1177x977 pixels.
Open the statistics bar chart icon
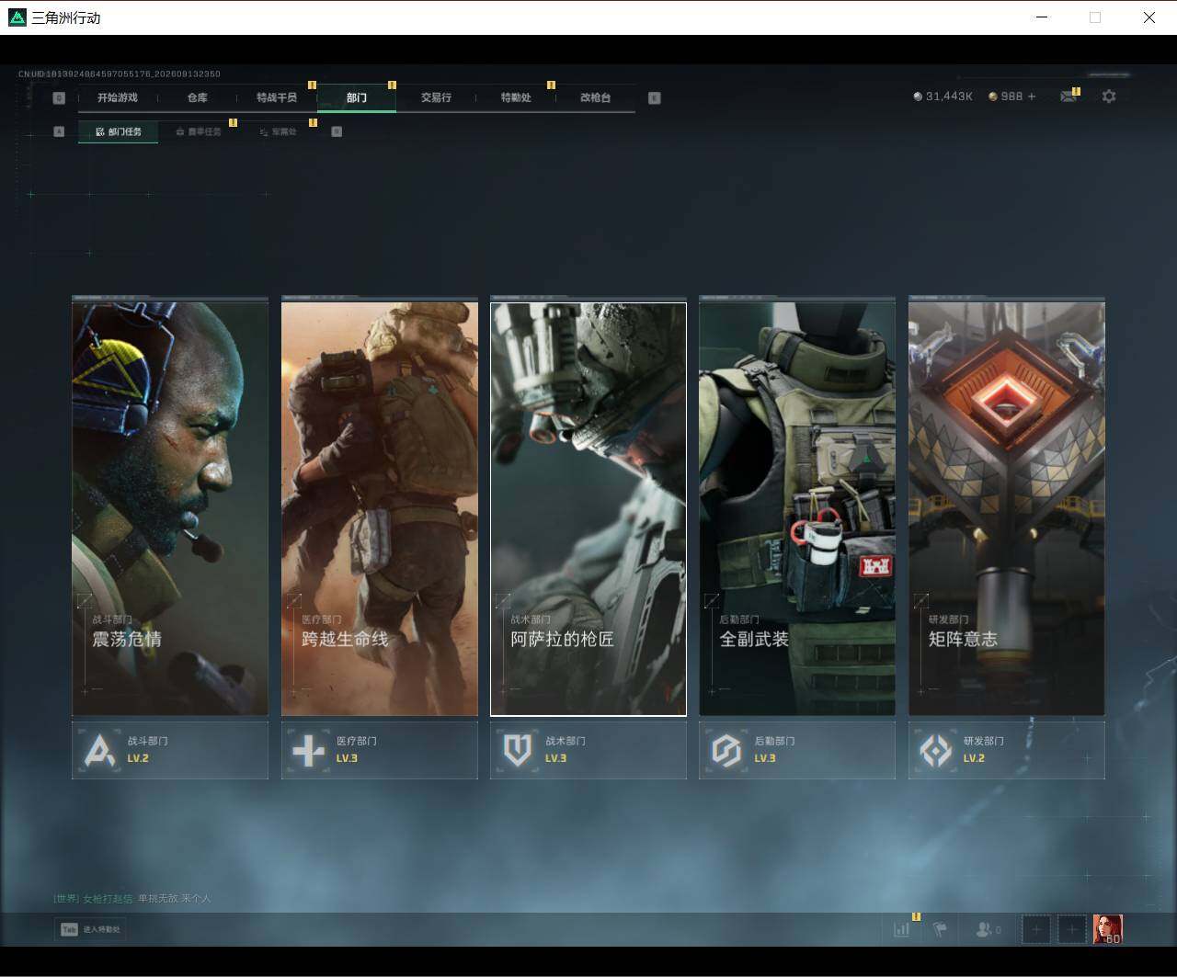coord(901,929)
